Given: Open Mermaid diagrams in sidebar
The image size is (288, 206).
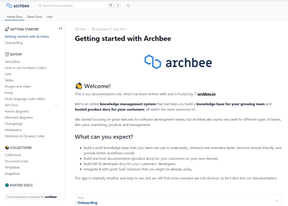Looking at the screenshot, I should click(x=19, y=117).
